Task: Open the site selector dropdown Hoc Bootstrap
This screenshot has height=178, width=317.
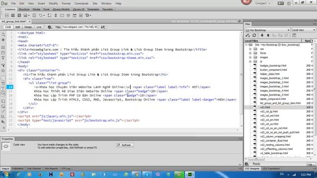Action: pos(267,30)
